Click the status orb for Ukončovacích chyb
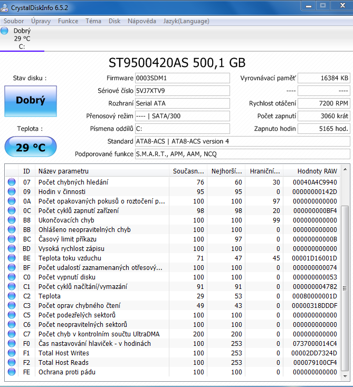This screenshot has height=387, width=353. point(12,220)
